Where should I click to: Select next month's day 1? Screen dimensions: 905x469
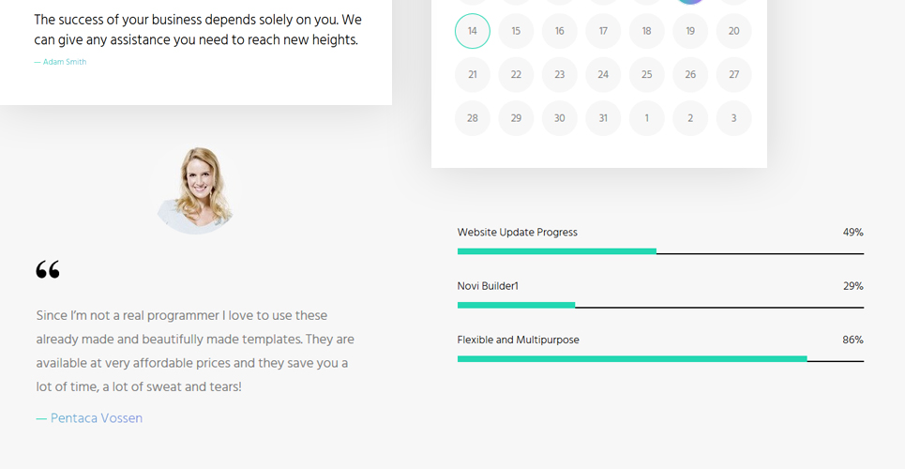[646, 118]
